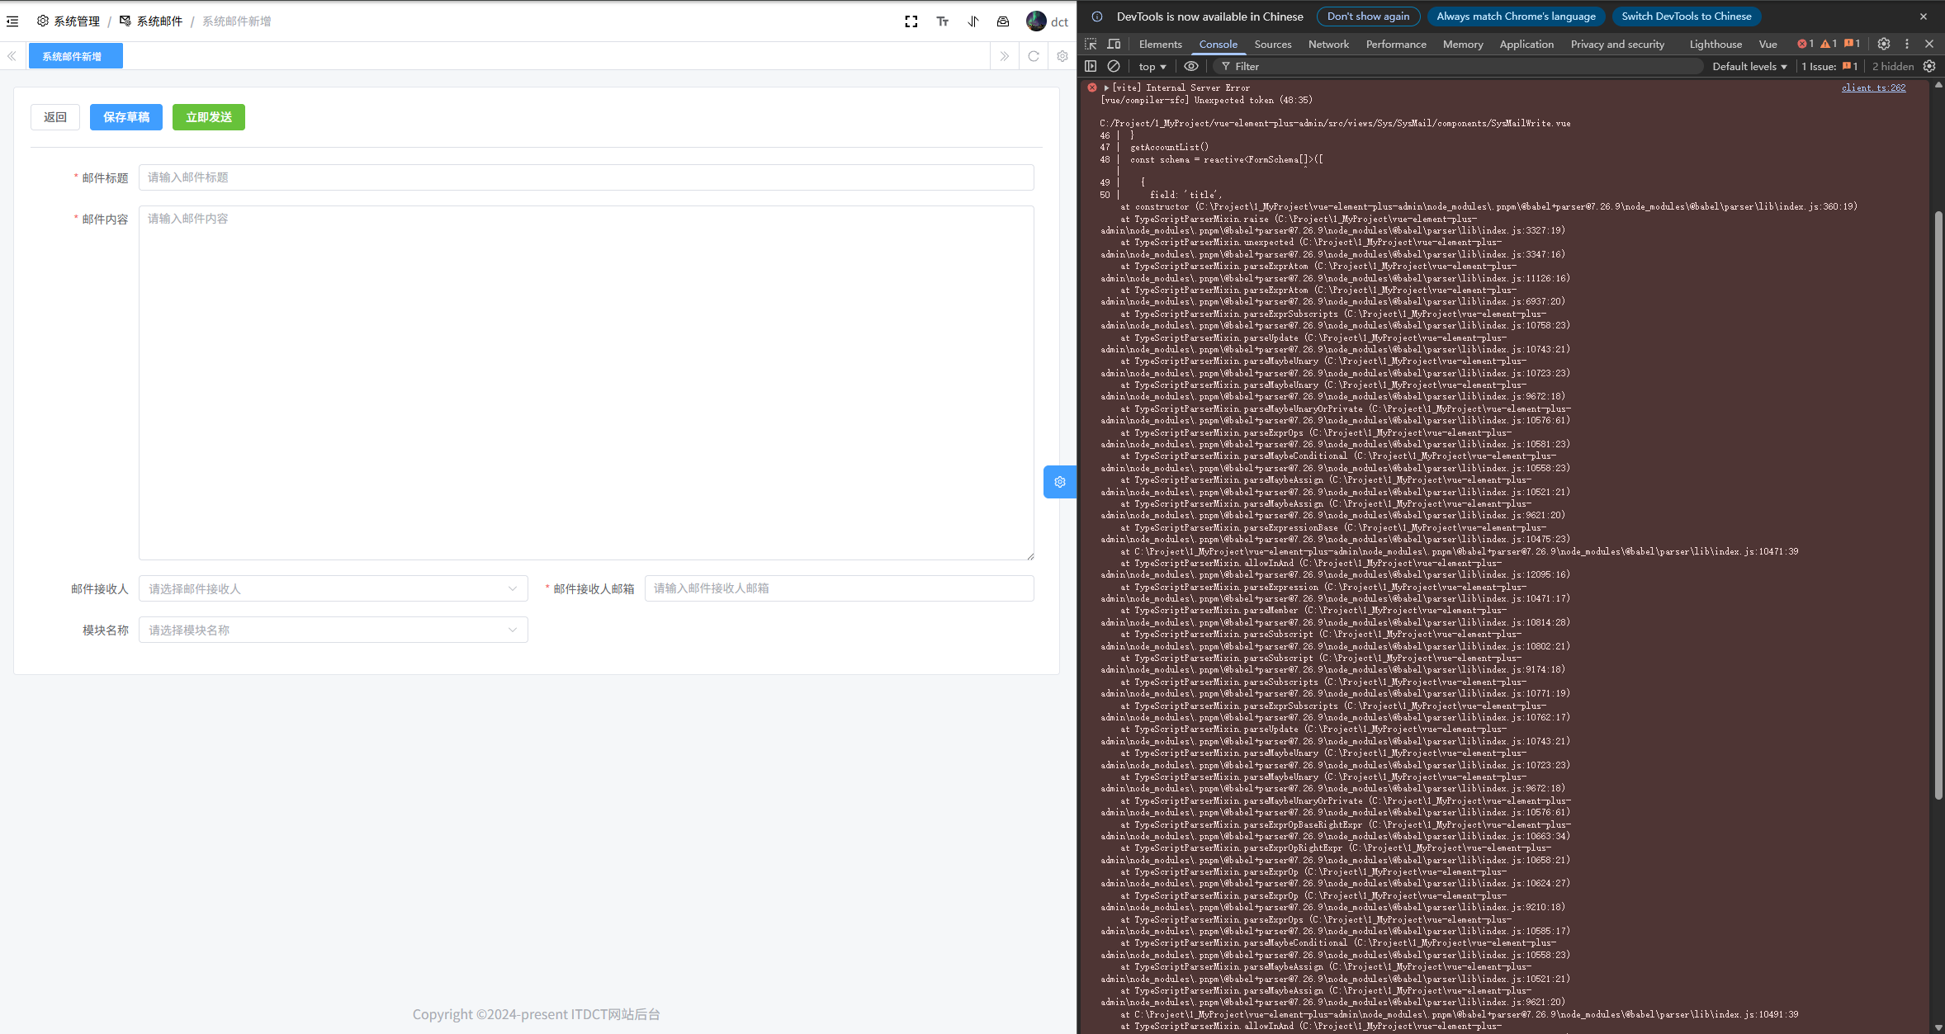Open the font size switcher icon
The image size is (1945, 1034).
tap(942, 21)
